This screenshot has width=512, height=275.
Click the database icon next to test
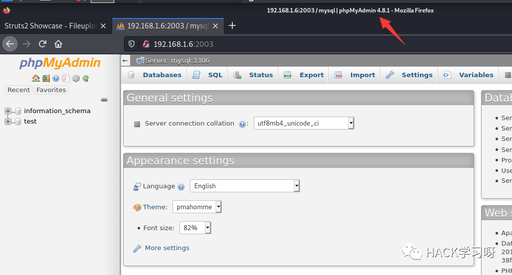click(x=18, y=122)
